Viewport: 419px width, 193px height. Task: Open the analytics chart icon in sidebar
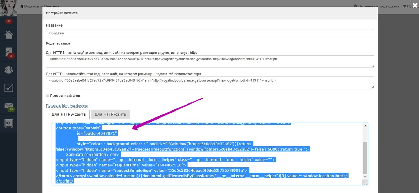8,52
